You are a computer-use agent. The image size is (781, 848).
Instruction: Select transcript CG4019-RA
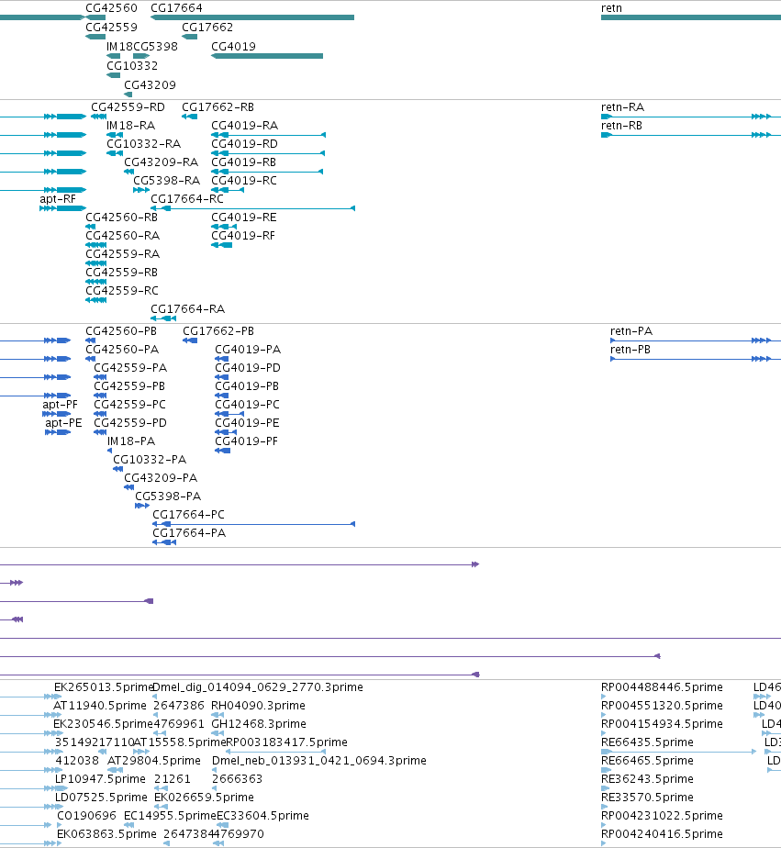244,126
